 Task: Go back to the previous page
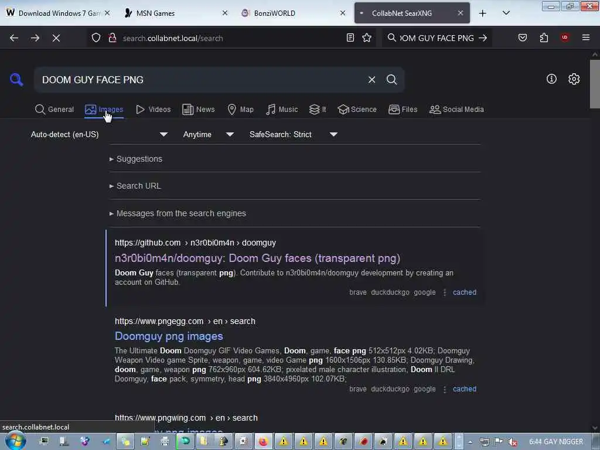(14, 38)
